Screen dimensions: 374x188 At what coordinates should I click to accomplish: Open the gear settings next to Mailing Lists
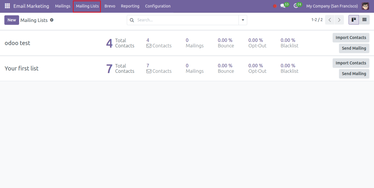(x=52, y=20)
